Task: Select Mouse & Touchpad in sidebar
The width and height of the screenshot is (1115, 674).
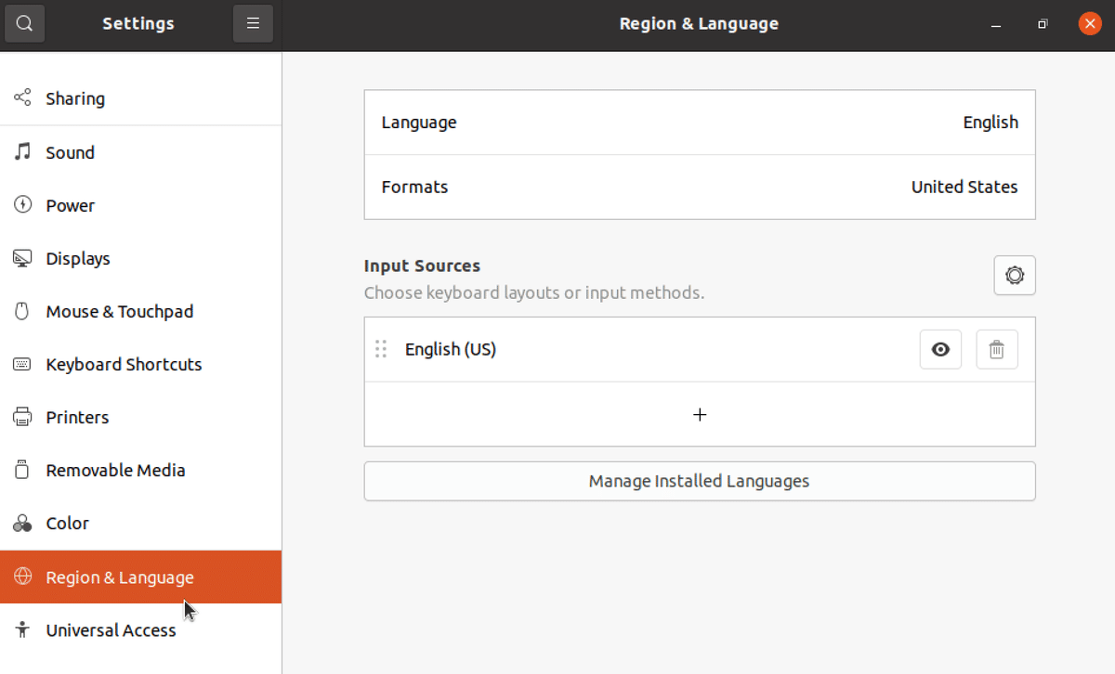Action: click(140, 311)
